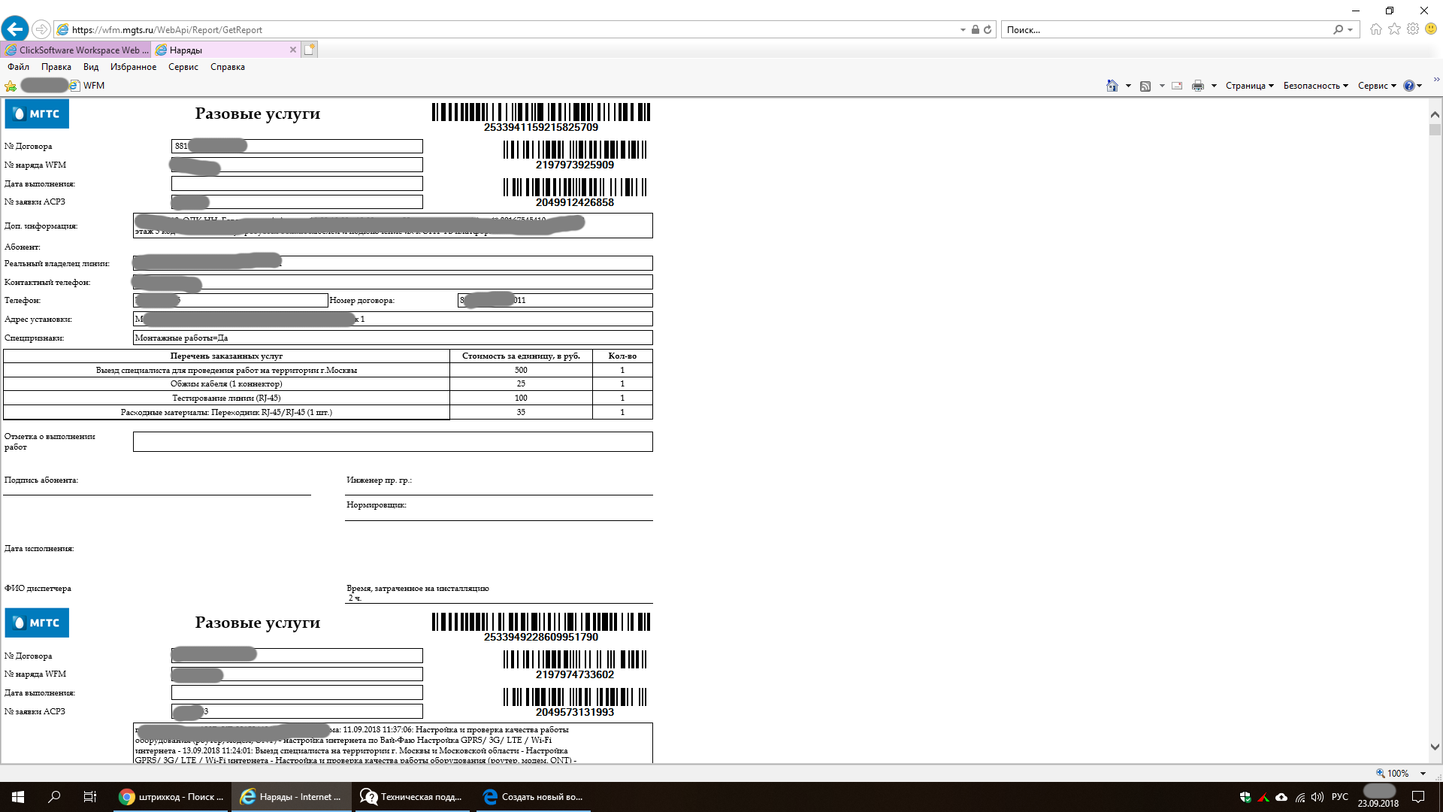The image size is (1443, 812).
Task: Go forward with the browser forward arrow
Action: (41, 29)
